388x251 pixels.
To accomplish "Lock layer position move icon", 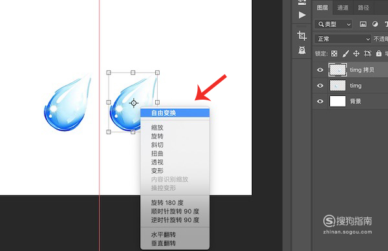I will pyautogui.click(x=356, y=53).
